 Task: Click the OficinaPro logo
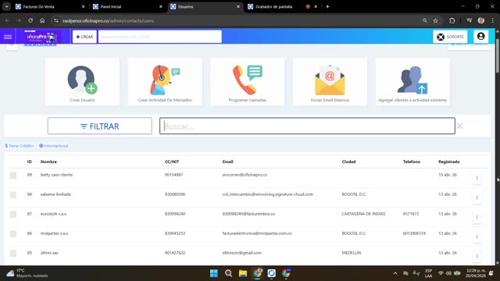pos(41,37)
